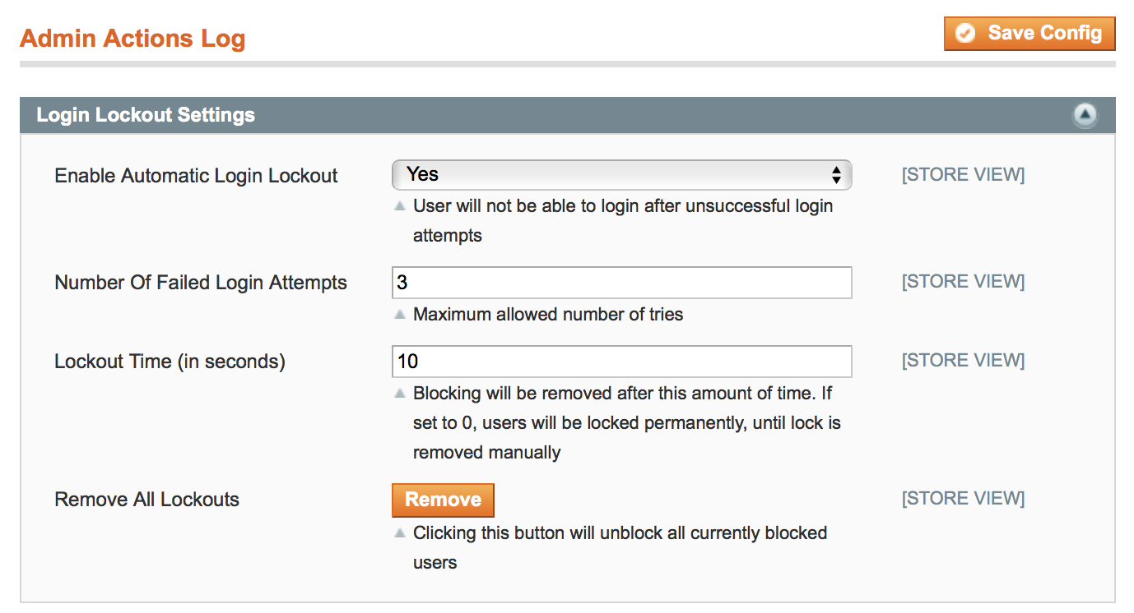Viewport: 1134px width, 613px height.
Task: Click STORE VIEW label beside the Remove button
Action: click(963, 499)
